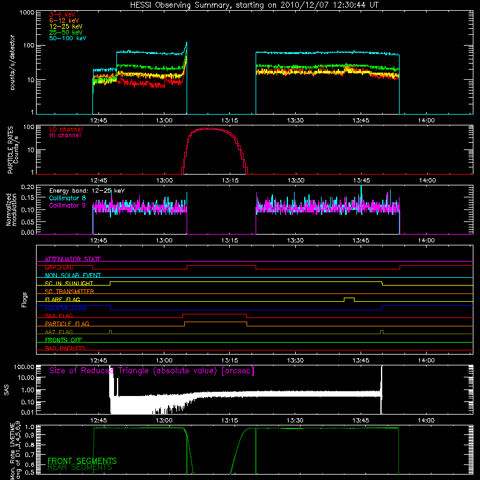Click the counts/s/detector axis label

point(12,62)
